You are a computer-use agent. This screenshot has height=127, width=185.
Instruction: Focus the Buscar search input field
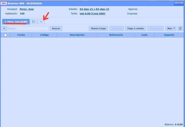click(28, 29)
